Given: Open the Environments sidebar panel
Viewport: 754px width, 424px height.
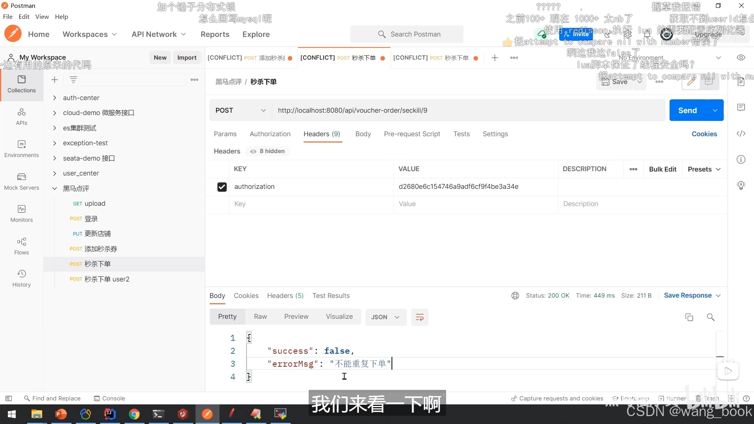Looking at the screenshot, I should [x=22, y=149].
